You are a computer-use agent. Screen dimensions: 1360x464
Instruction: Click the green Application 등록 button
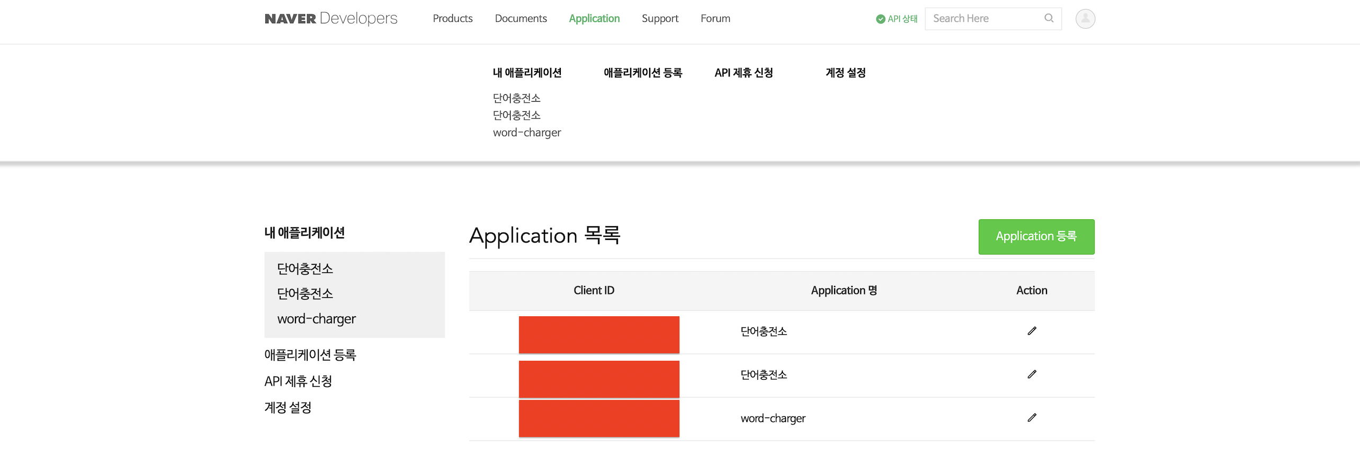pyautogui.click(x=1036, y=237)
